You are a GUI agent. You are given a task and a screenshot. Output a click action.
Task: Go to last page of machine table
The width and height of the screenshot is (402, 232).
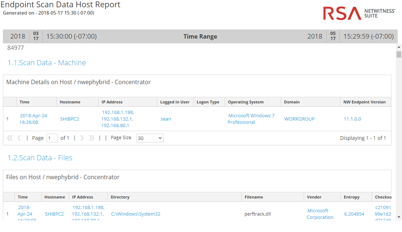point(91,138)
